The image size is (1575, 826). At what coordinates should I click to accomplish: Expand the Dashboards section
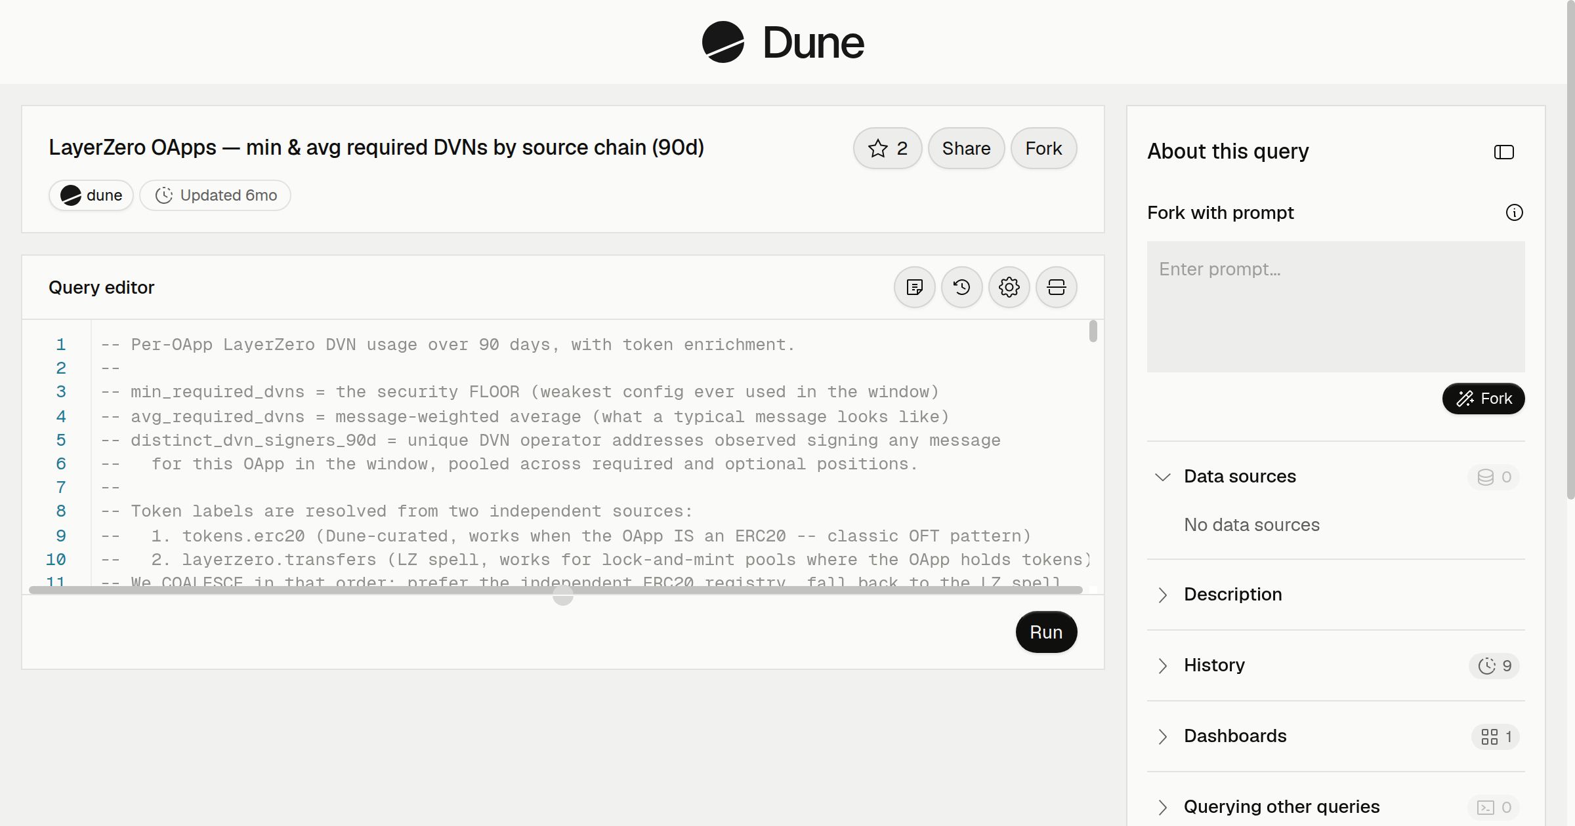tap(1163, 736)
